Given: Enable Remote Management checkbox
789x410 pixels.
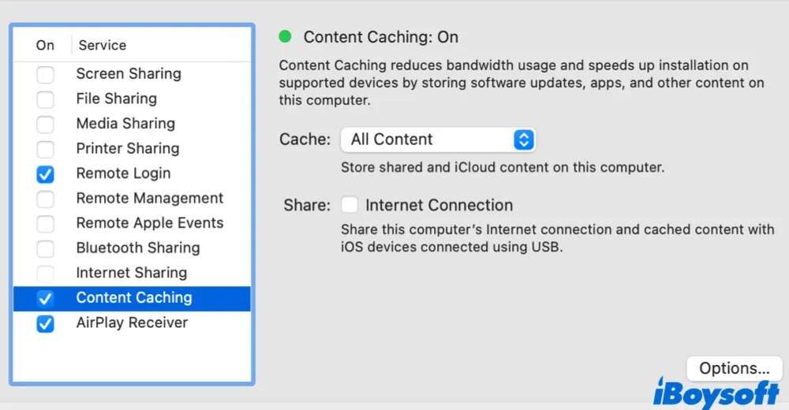Looking at the screenshot, I should [46, 199].
